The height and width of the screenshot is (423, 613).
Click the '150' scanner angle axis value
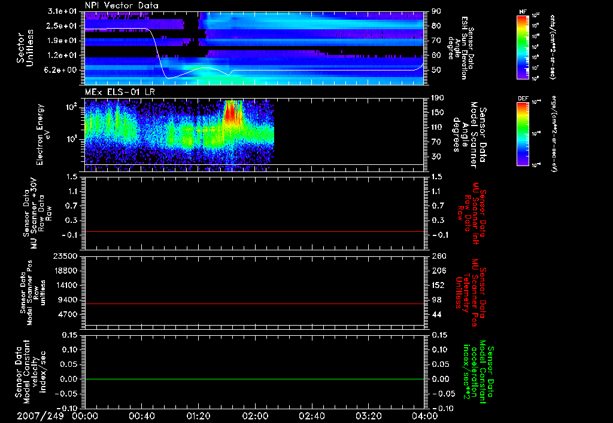[x=438, y=112]
